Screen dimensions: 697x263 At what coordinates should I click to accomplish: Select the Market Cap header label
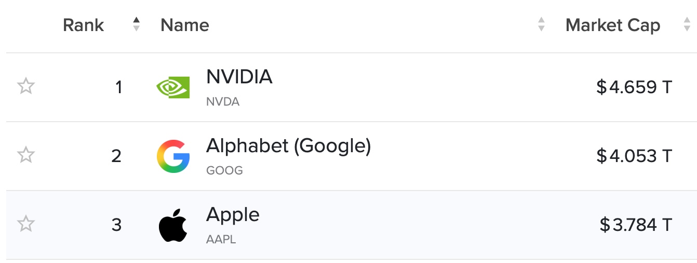(612, 25)
